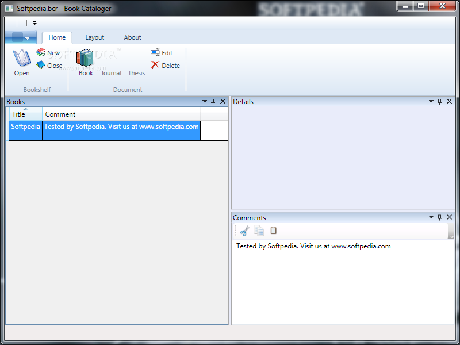Cut text with the scissors icon
The width and height of the screenshot is (460, 345).
(245, 231)
